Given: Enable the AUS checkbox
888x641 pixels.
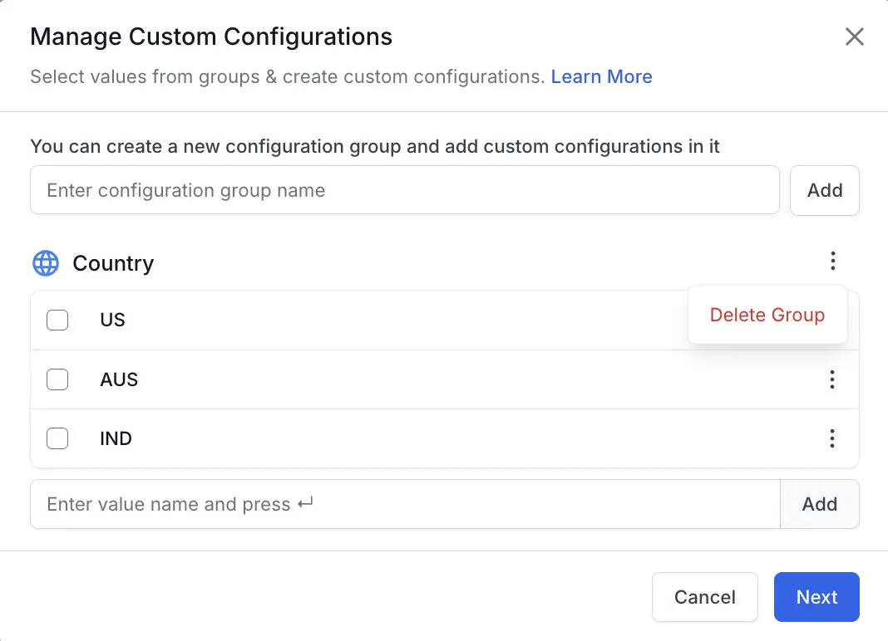Looking at the screenshot, I should point(57,379).
